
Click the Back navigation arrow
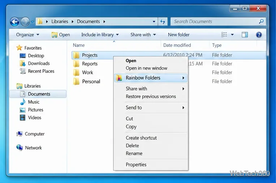coord(14,22)
